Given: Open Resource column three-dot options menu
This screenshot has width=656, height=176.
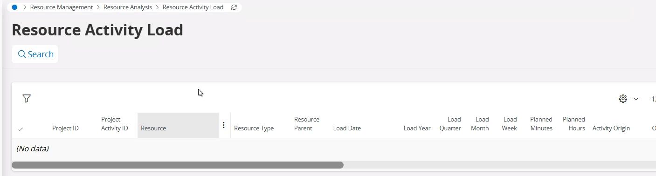Looking at the screenshot, I should click(x=224, y=125).
